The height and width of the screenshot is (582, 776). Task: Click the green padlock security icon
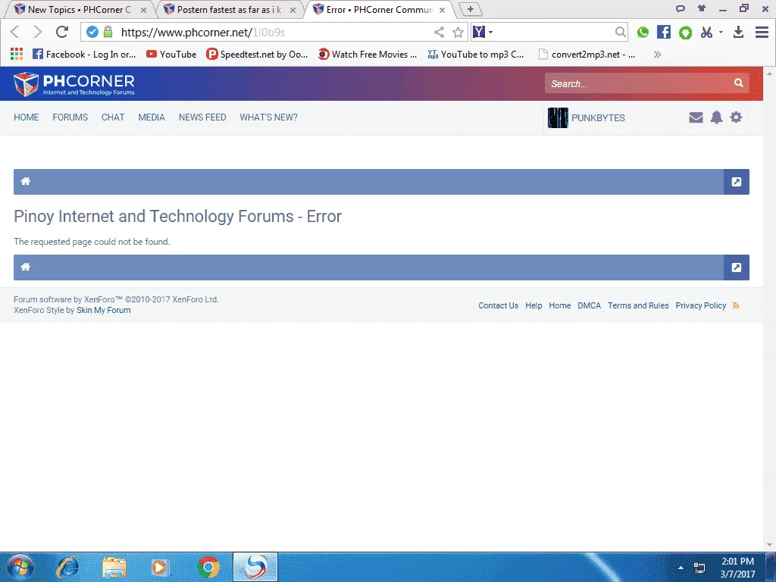tap(108, 32)
